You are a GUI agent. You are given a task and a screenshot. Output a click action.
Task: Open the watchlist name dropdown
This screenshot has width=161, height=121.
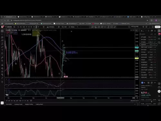(143, 31)
